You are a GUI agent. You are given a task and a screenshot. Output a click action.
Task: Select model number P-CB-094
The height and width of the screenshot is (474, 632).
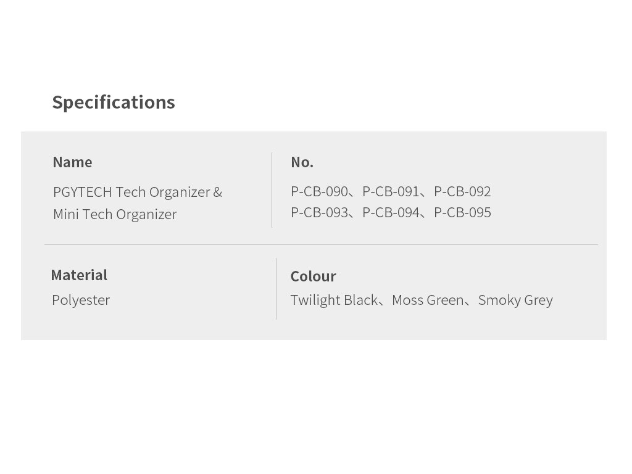pos(391,212)
